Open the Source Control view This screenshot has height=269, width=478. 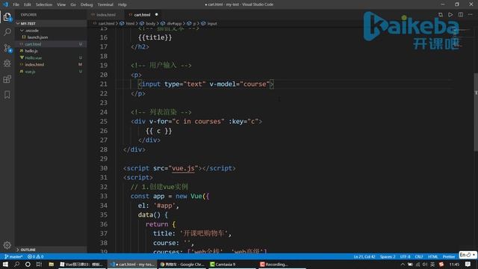(7, 48)
